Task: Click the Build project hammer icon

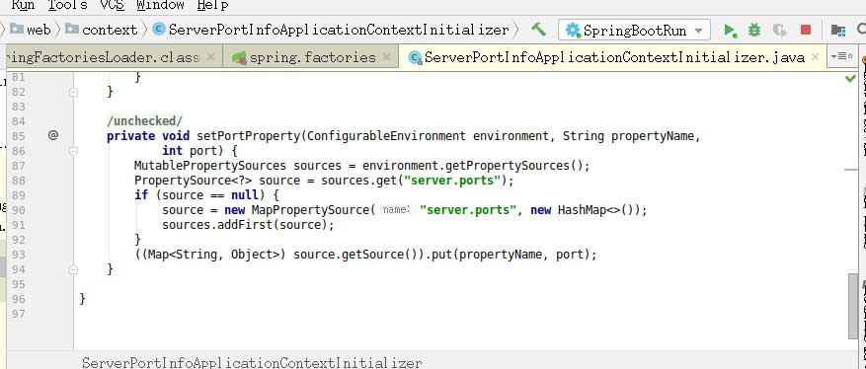Action: tap(538, 30)
